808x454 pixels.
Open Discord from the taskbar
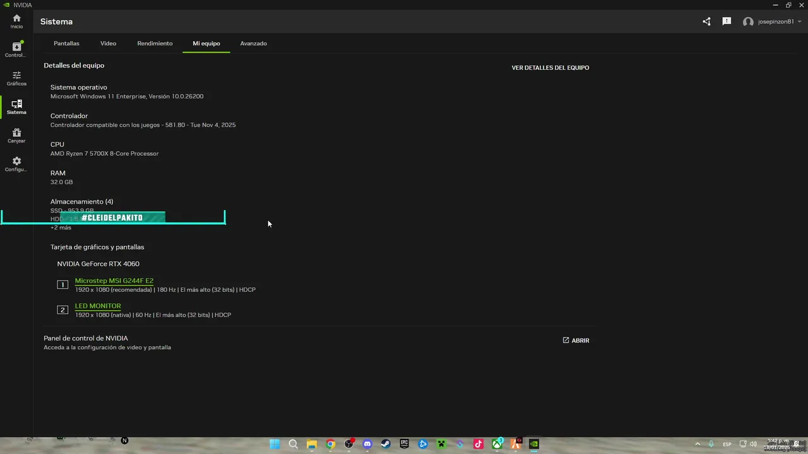pyautogui.click(x=367, y=444)
